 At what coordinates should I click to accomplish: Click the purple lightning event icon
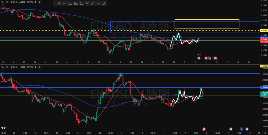click(199, 54)
